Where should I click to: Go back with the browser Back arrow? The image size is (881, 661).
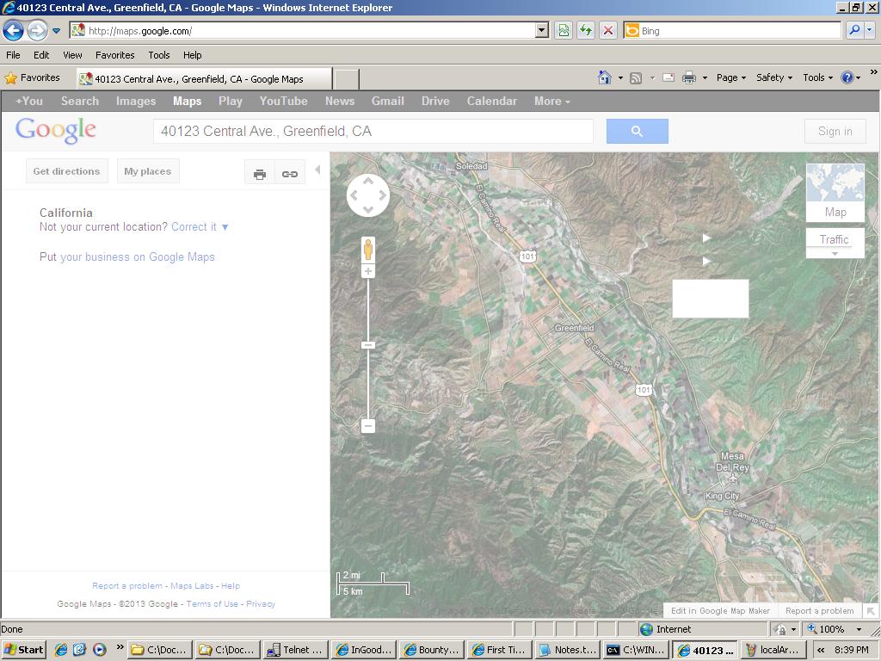click(x=14, y=30)
